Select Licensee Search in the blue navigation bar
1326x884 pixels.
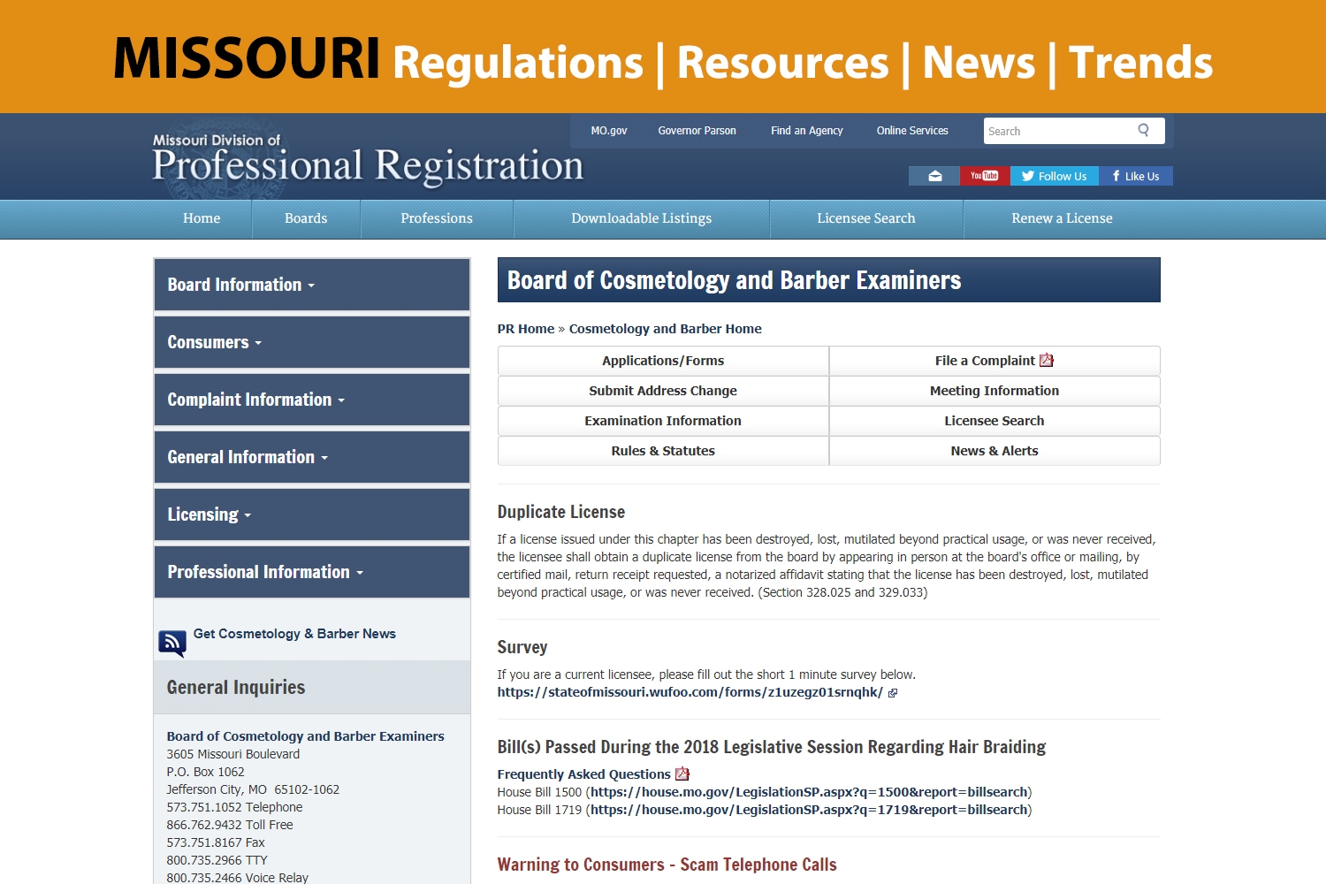pyautogui.click(x=866, y=218)
